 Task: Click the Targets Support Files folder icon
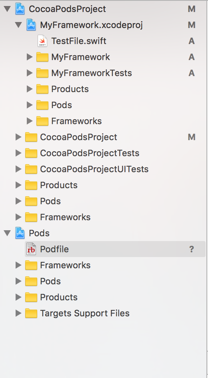point(31,313)
